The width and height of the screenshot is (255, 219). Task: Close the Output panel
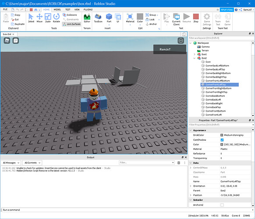coord(186,157)
